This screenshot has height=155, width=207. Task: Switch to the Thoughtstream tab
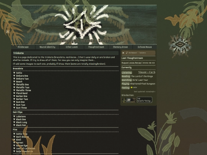96,47
